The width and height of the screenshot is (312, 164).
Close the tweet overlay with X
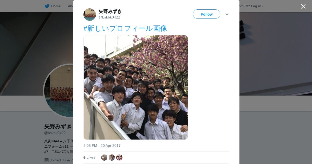[x=303, y=6]
